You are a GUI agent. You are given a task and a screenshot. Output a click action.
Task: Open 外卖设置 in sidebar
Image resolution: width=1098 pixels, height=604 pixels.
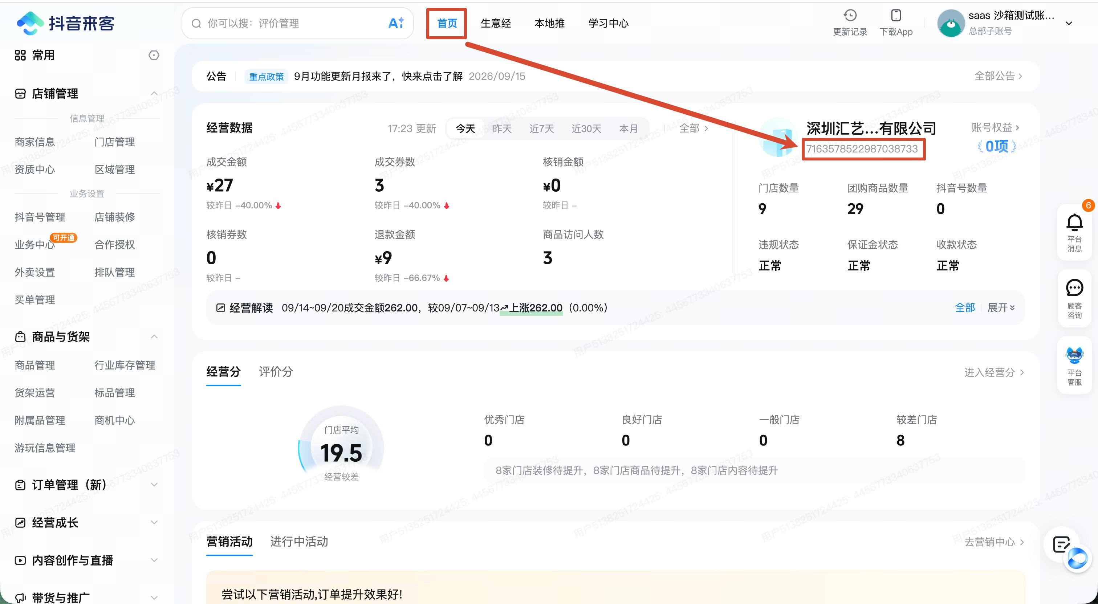point(35,272)
